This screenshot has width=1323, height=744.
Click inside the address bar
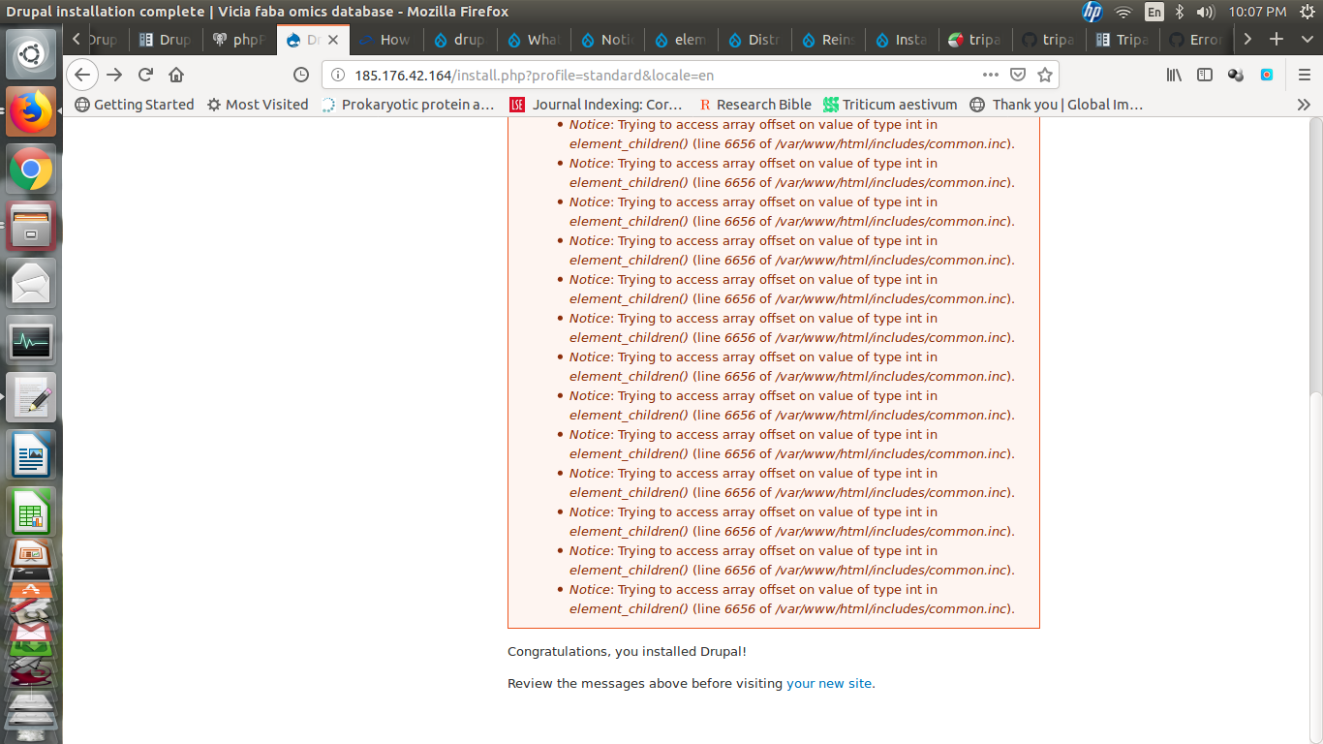click(581, 75)
